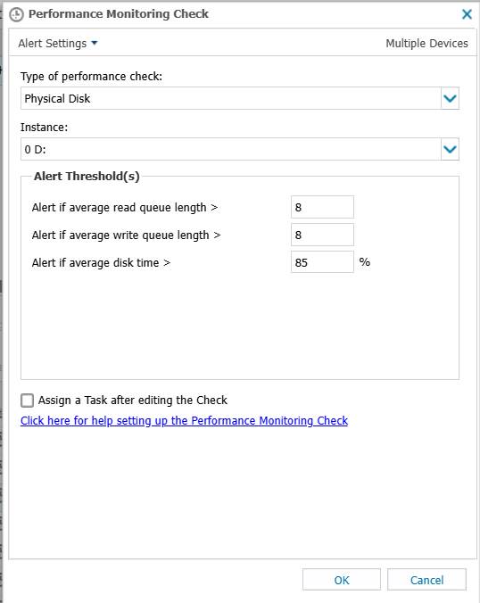The width and height of the screenshot is (480, 603).
Task: Enable Assign a Task after editing checkbox
Action: pyautogui.click(x=27, y=401)
